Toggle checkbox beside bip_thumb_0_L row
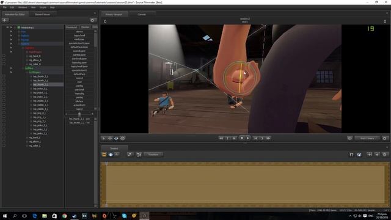 pos(4,76)
